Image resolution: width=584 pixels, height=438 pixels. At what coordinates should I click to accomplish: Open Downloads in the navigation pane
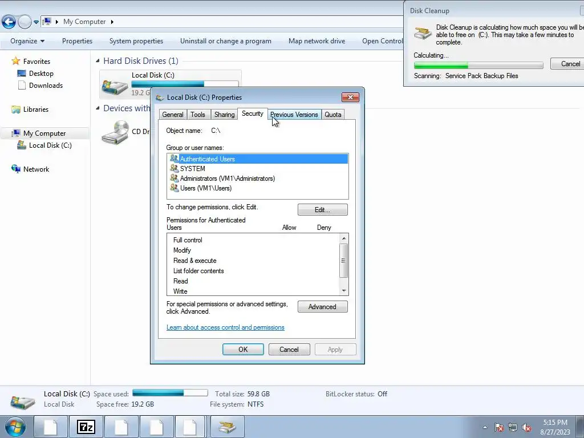coord(46,86)
